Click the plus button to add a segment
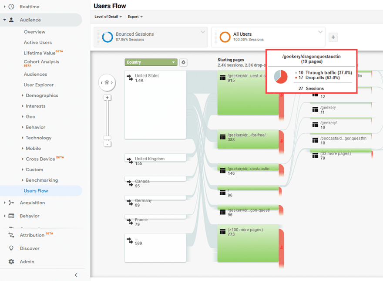 point(333,37)
